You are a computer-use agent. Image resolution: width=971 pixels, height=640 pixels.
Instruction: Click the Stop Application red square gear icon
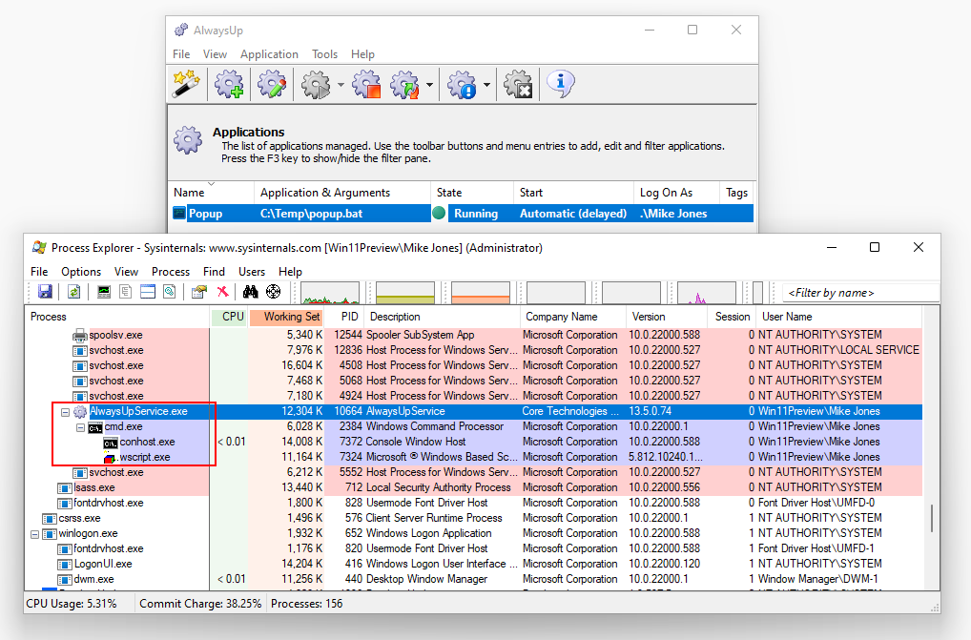pyautogui.click(x=366, y=84)
